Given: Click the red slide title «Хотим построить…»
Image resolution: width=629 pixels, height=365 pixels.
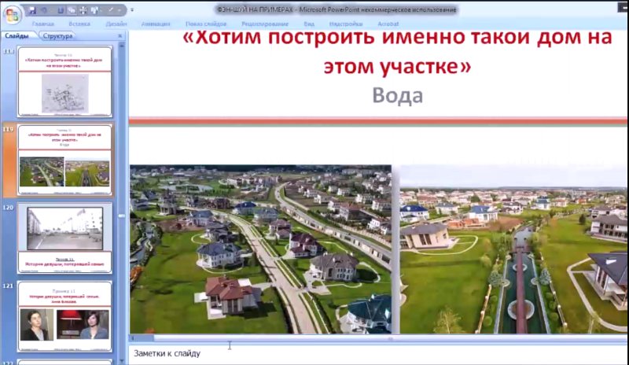Looking at the screenshot, I should [x=397, y=52].
